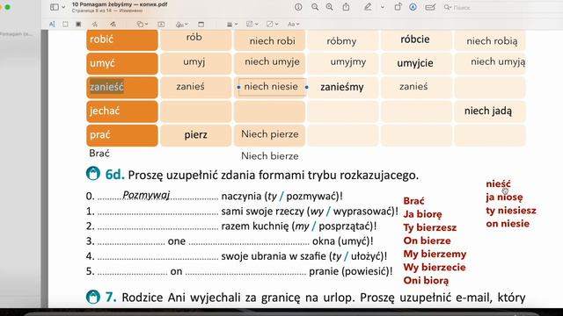Open the Share menu
The width and height of the screenshot is (563, 316).
click(x=346, y=7)
